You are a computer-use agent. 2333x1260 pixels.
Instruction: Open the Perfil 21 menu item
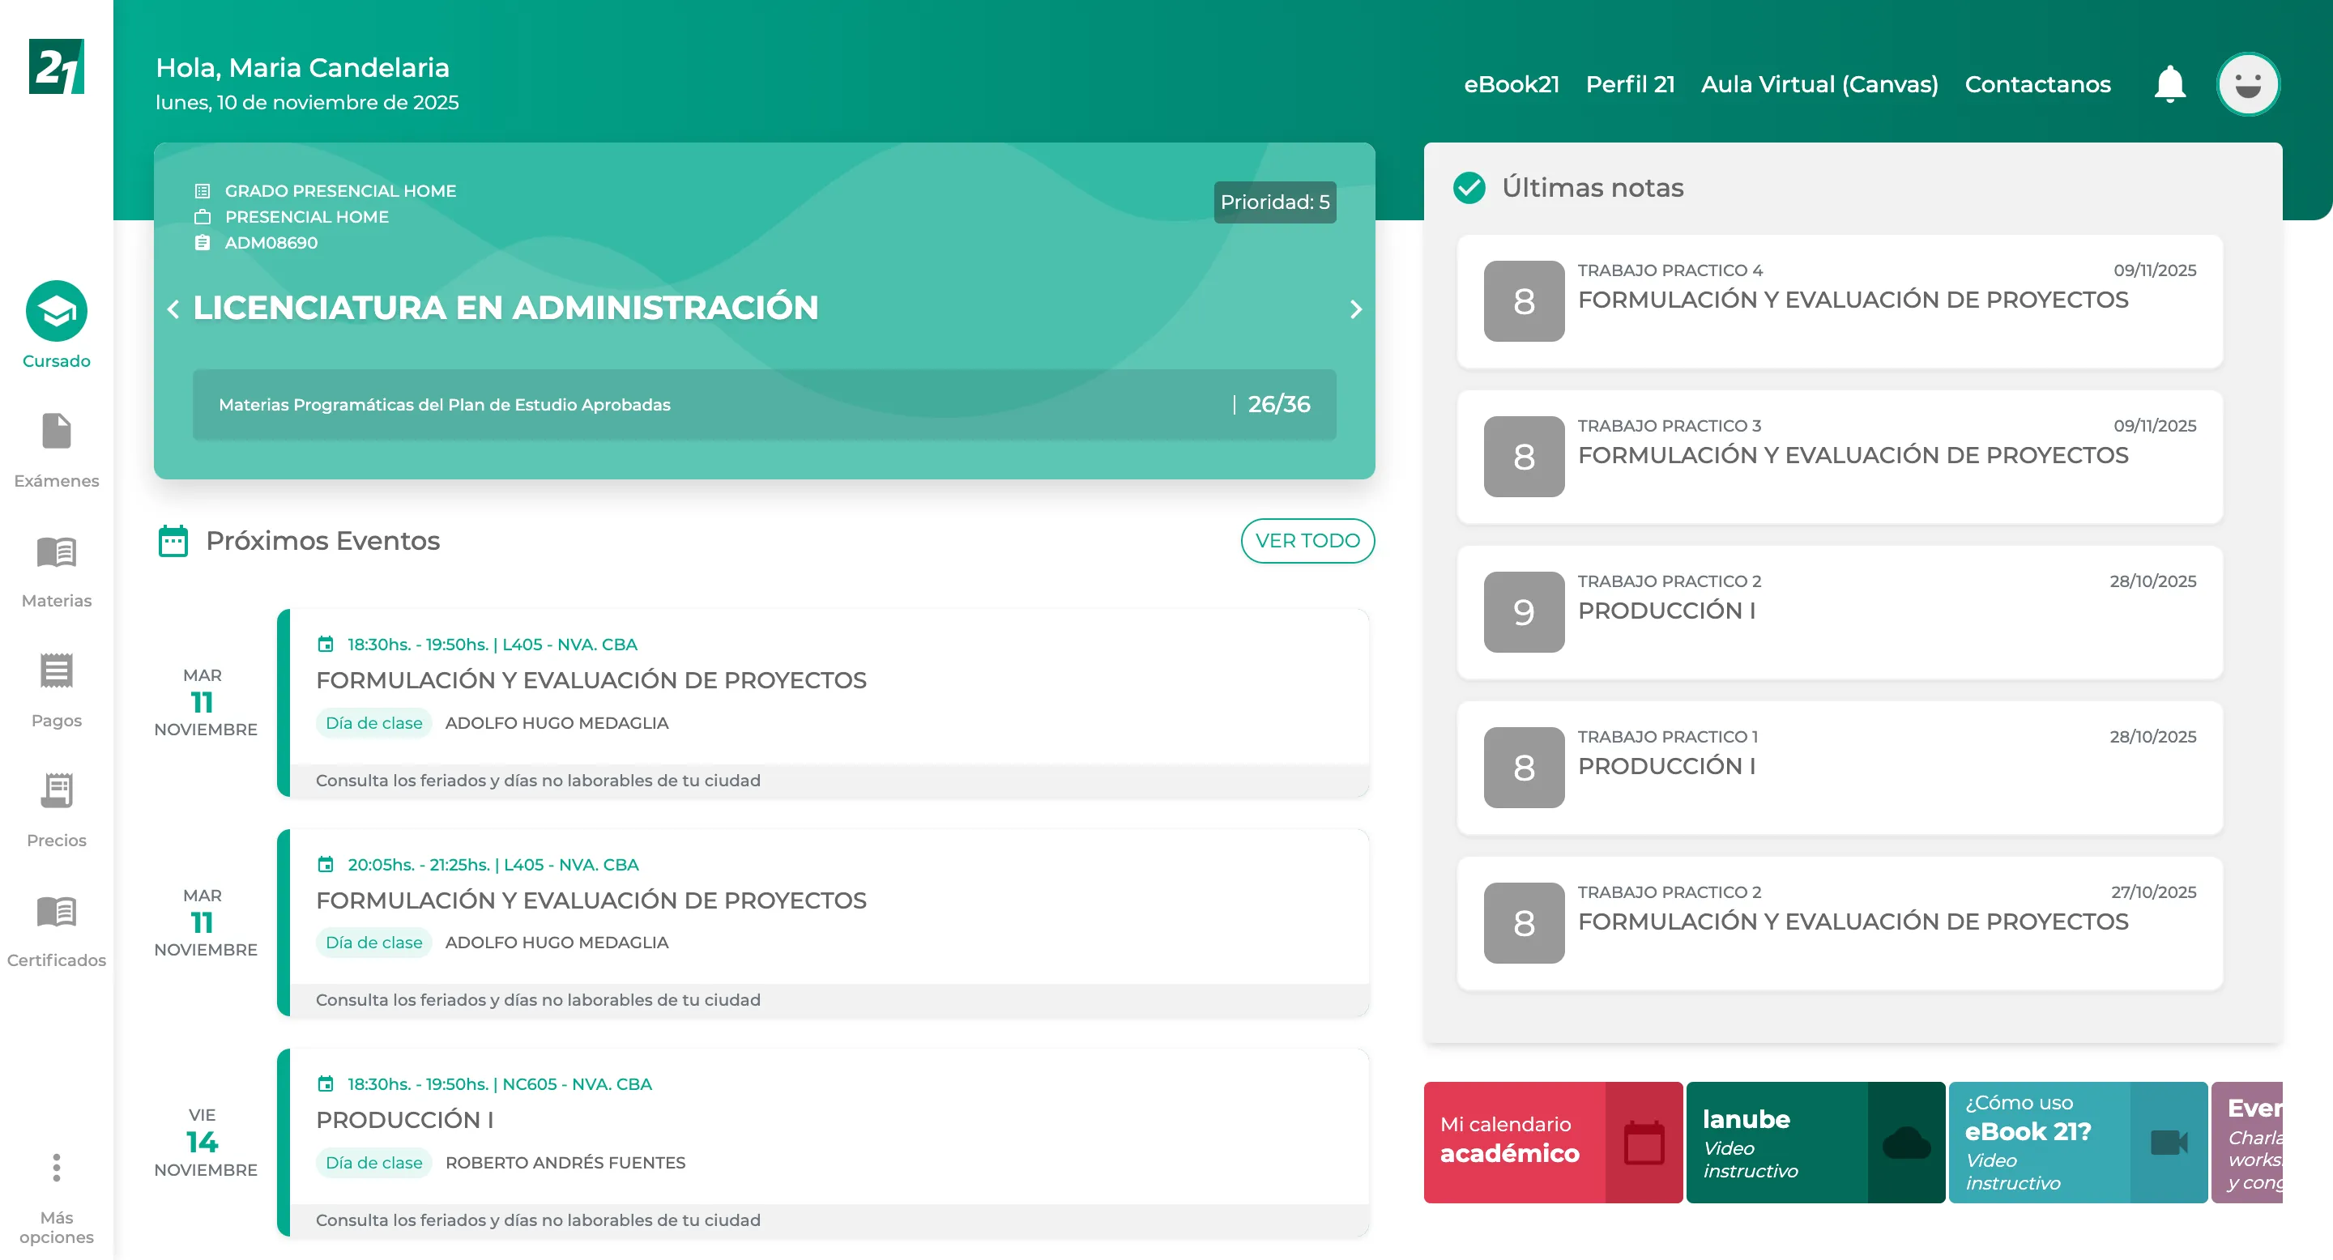1630,83
